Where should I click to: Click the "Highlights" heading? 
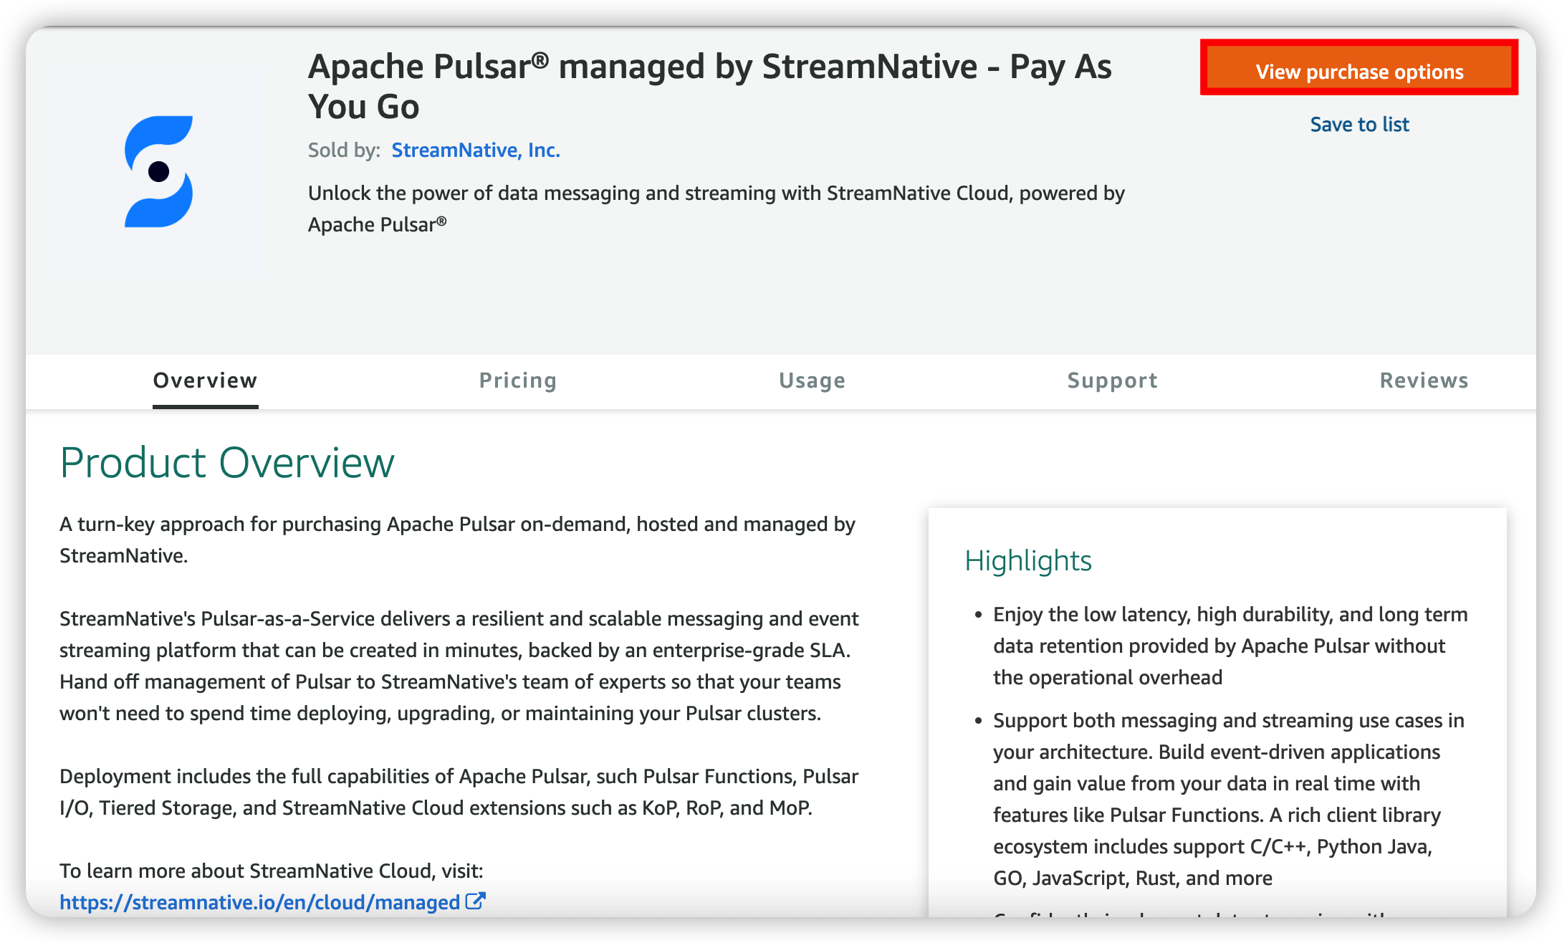pos(1028,560)
